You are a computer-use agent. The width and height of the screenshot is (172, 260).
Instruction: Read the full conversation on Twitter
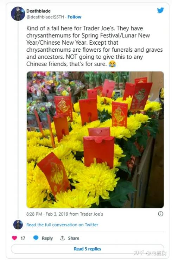(62, 225)
